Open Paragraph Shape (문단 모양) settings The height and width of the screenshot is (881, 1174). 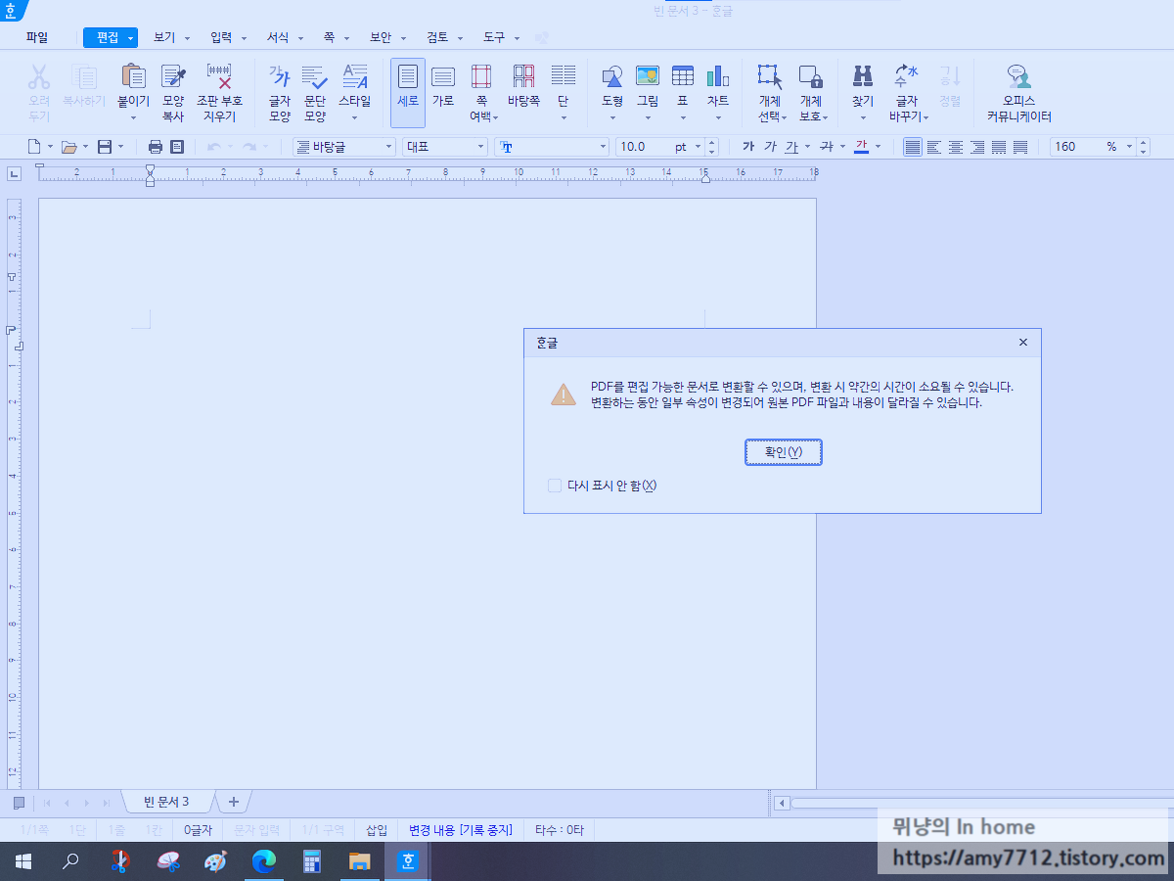(x=315, y=77)
